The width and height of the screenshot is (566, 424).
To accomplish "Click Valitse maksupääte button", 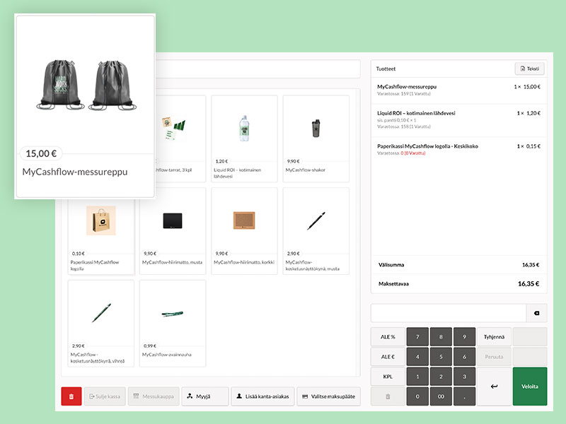I will pos(328,396).
